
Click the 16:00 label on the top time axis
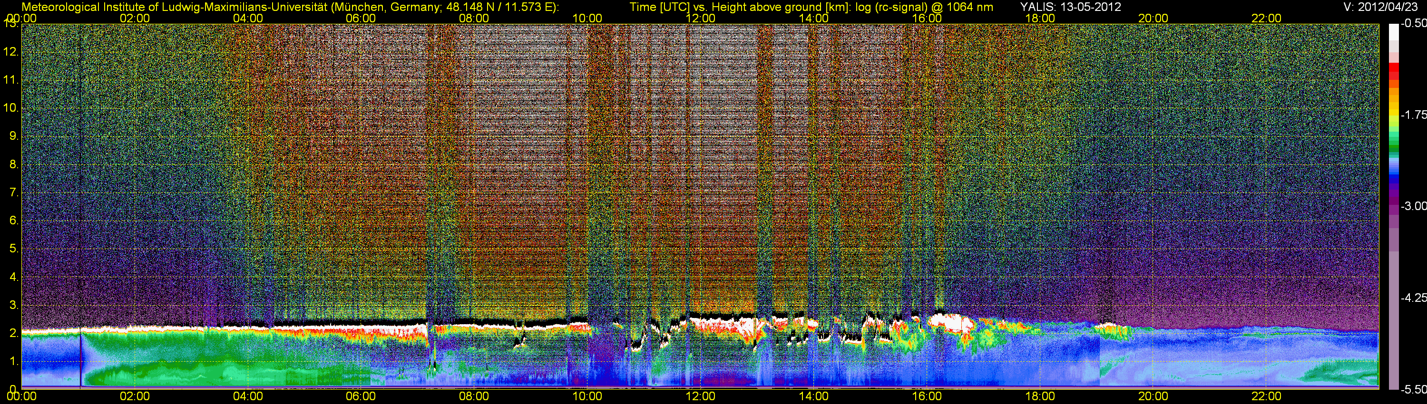pyautogui.click(x=927, y=18)
